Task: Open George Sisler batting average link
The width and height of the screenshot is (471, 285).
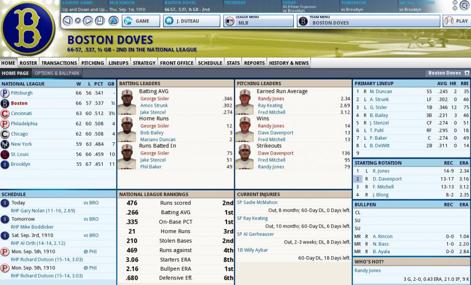Action: coord(155,99)
